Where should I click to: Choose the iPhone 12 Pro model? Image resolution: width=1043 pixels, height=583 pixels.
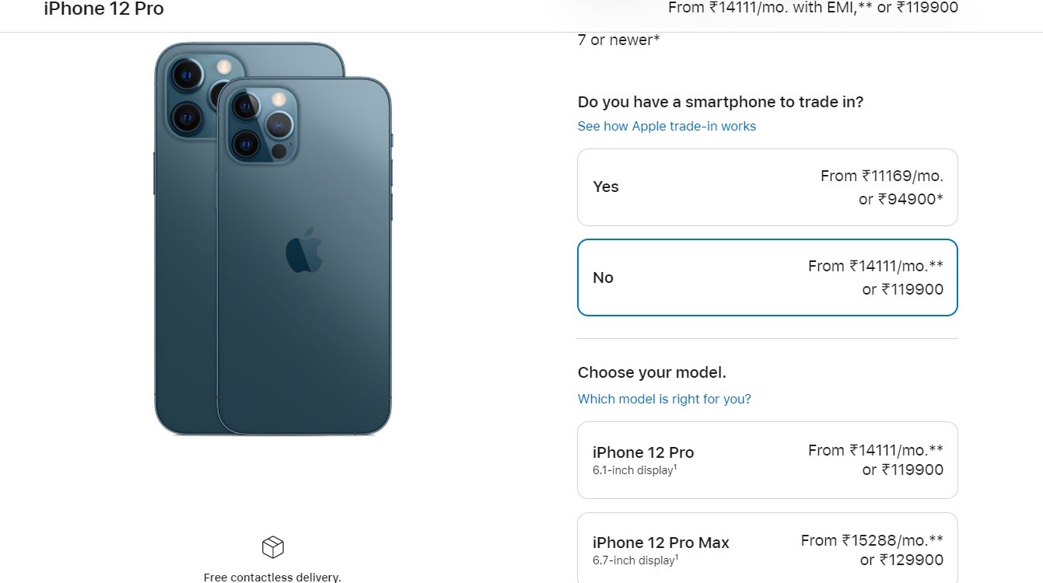click(768, 460)
